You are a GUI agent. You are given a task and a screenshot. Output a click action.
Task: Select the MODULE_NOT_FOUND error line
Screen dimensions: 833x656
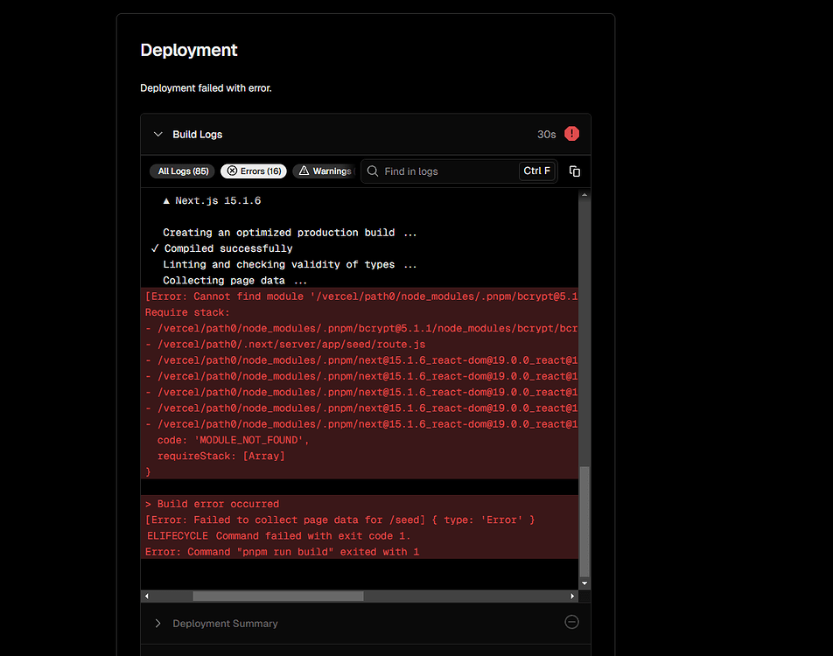click(233, 439)
